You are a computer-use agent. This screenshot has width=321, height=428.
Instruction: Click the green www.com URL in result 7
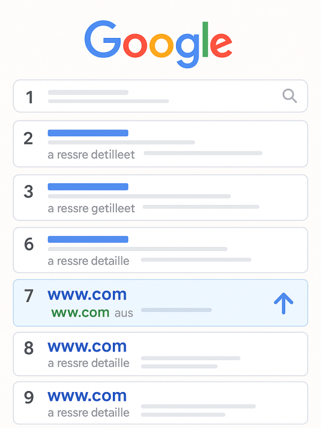click(x=80, y=312)
